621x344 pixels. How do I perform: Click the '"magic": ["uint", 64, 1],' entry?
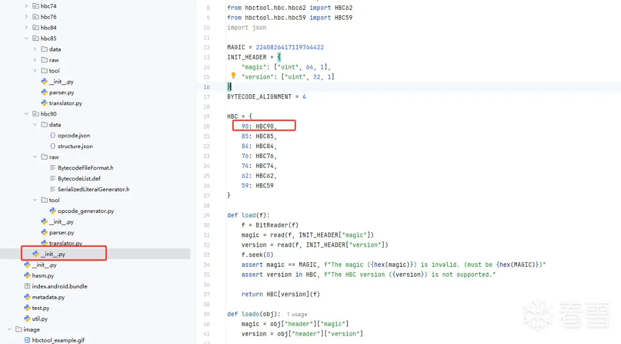point(286,67)
